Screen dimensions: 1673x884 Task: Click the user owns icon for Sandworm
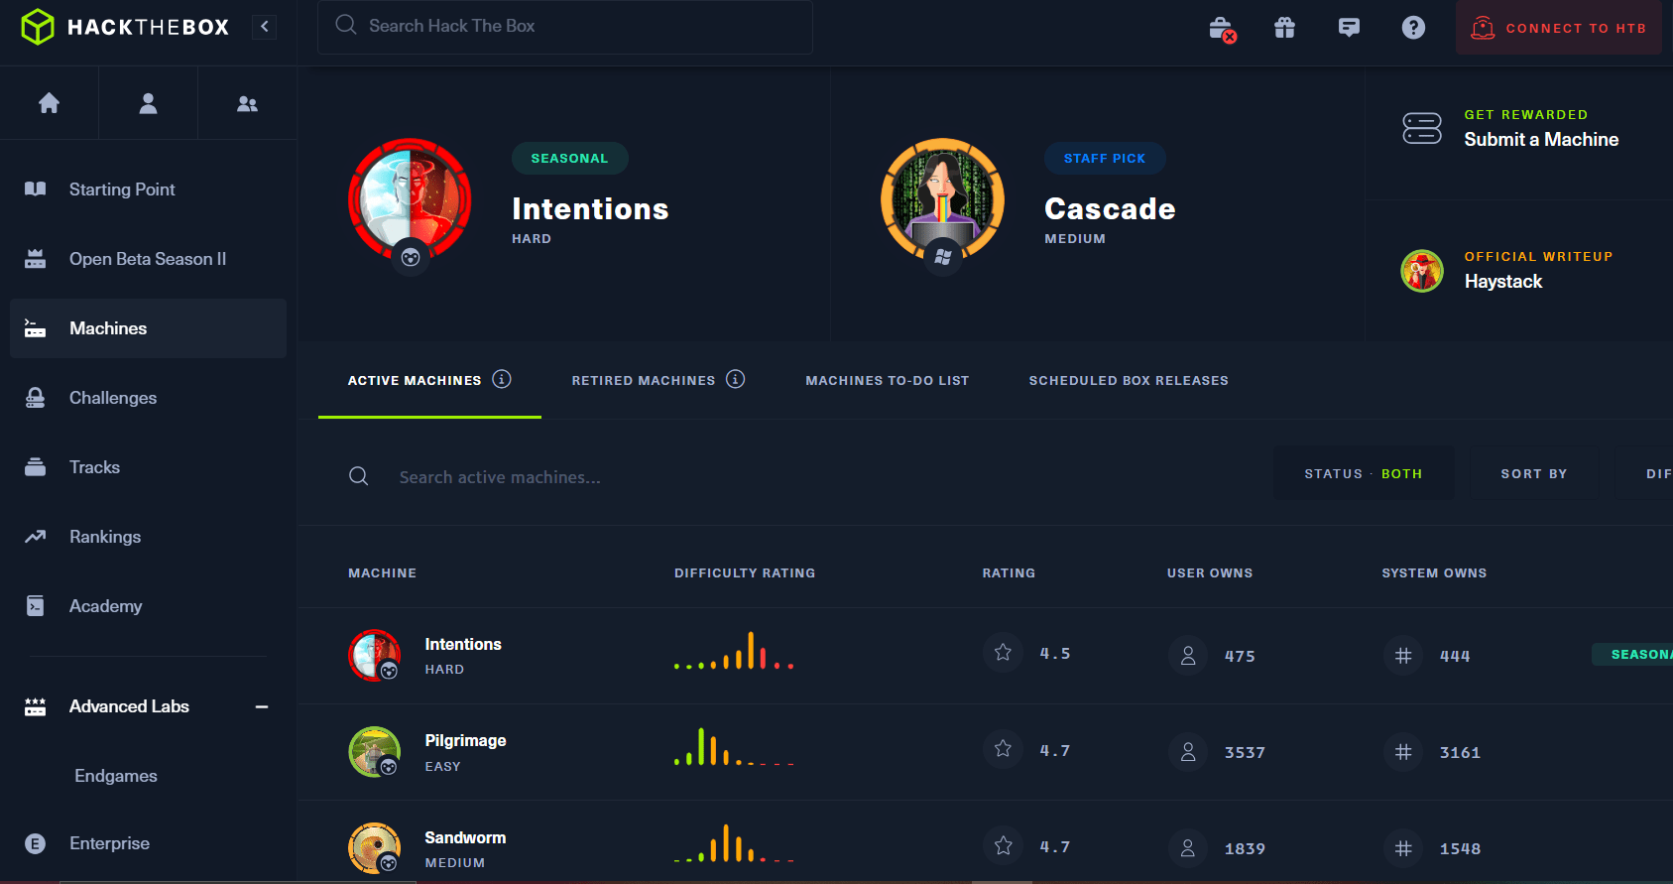point(1188,848)
